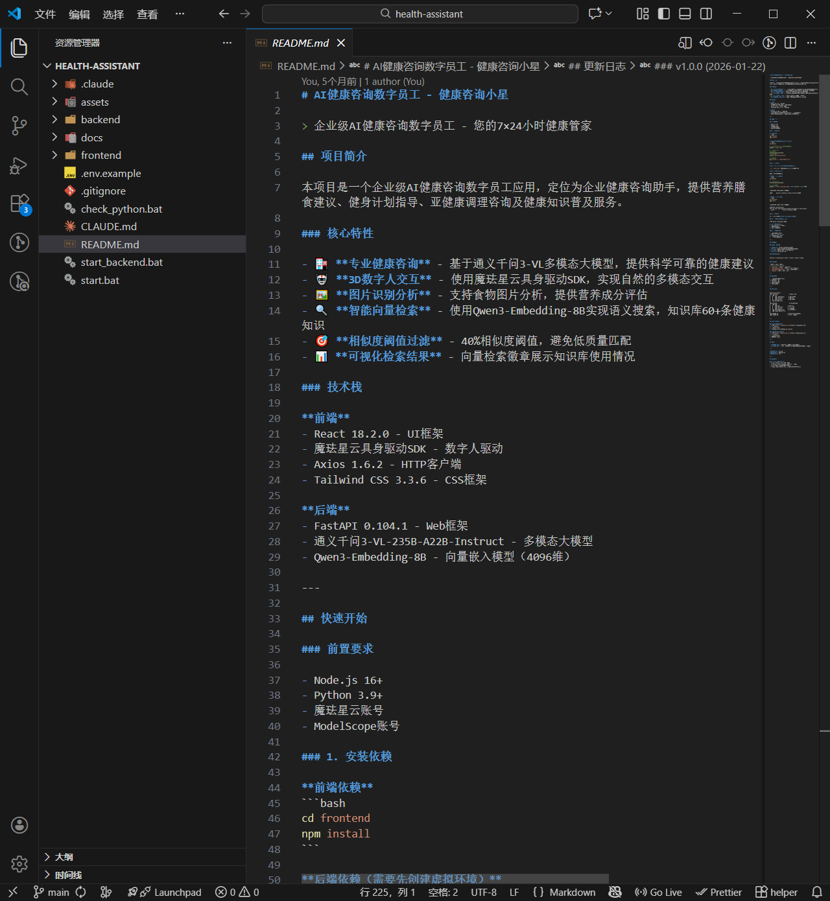Open more editor actions ellipsis
This screenshot has height=901, width=830.
click(811, 43)
